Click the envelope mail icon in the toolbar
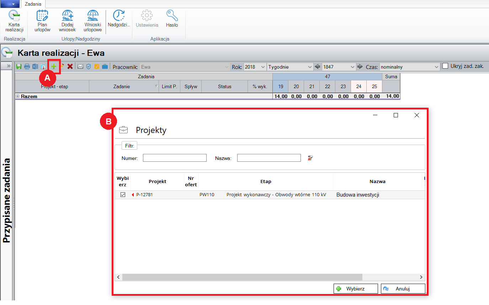 [x=80, y=66]
